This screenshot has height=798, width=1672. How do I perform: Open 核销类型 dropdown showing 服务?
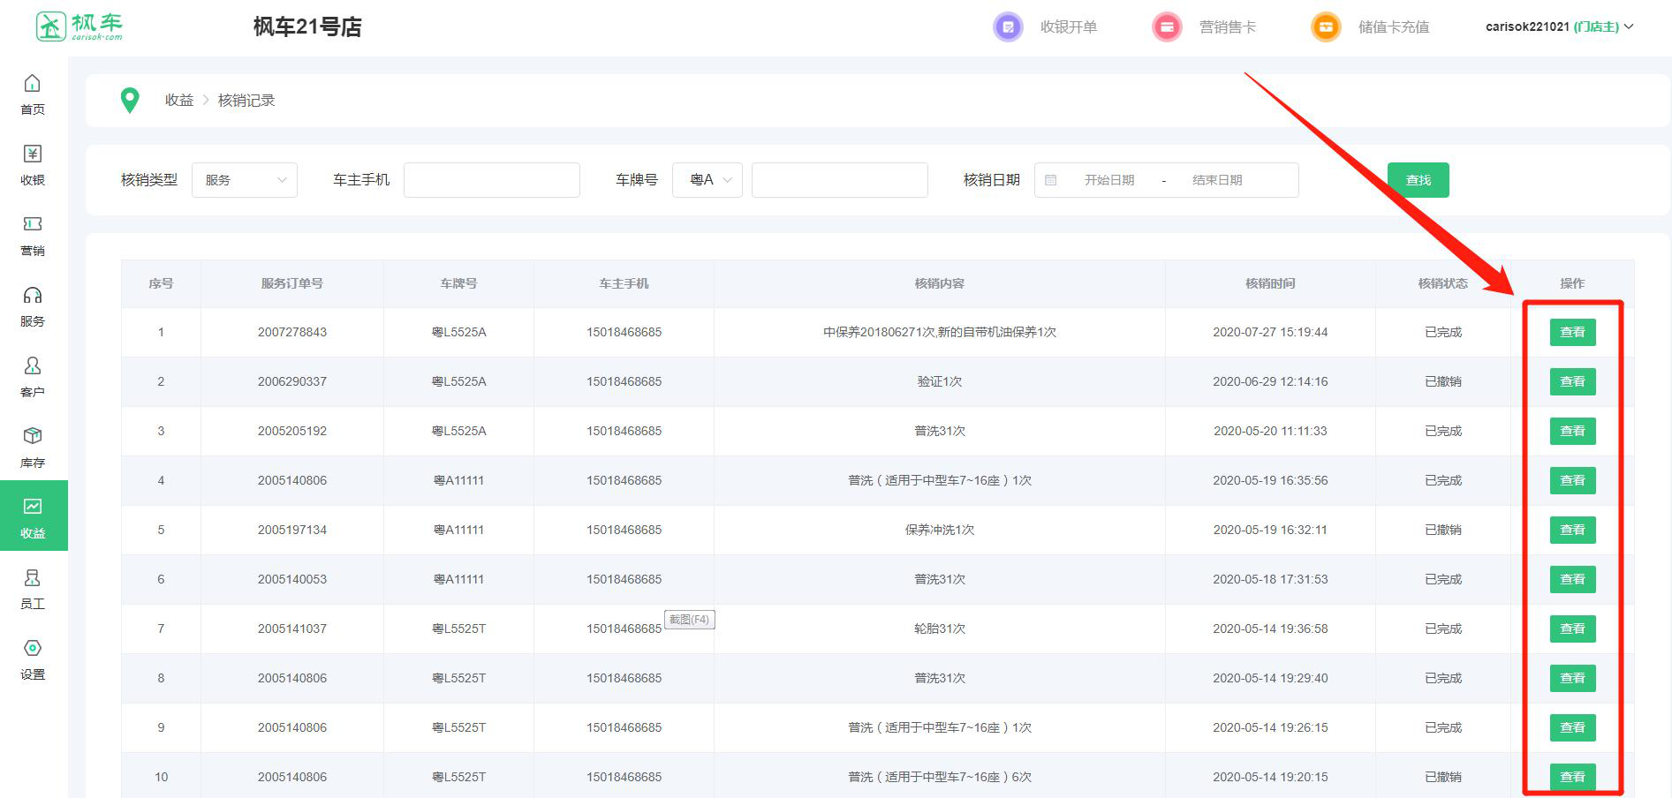[x=245, y=180]
